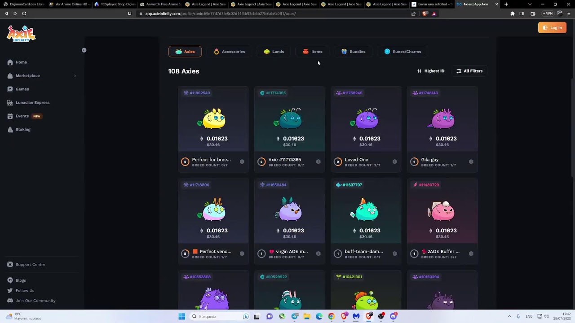Click the Staking icon in sidebar
This screenshot has width=575, height=323.
coord(10,130)
